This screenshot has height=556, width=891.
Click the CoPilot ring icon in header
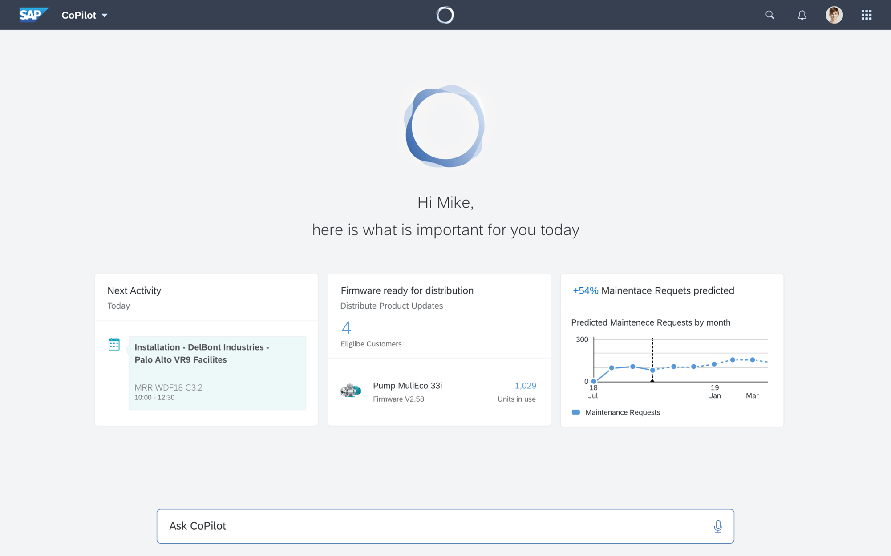click(445, 15)
